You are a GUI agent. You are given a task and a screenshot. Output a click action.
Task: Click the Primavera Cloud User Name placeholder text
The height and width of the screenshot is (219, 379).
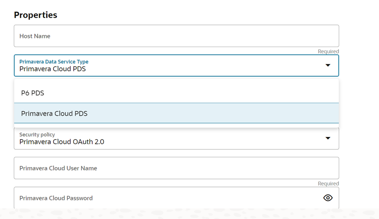tap(58, 168)
